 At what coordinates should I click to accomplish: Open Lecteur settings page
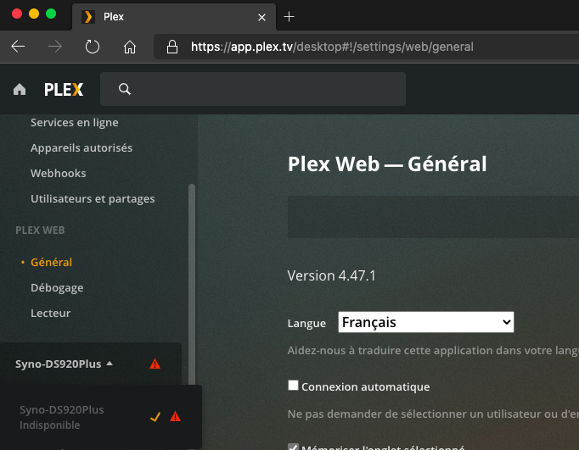(x=51, y=313)
